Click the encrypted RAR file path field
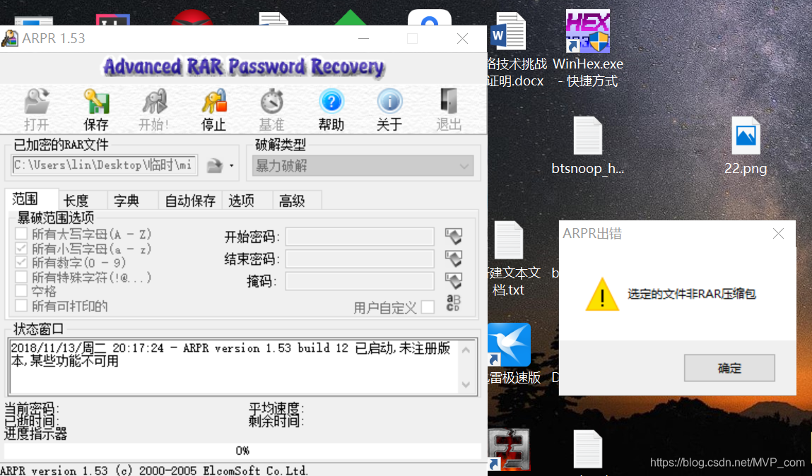This screenshot has width=812, height=476. (x=104, y=165)
